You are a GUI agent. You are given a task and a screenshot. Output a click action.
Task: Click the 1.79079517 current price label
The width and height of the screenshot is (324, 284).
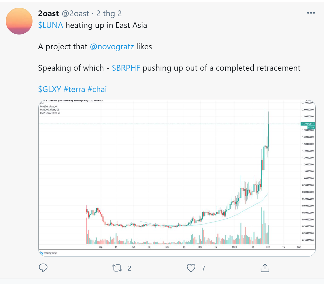click(308, 124)
